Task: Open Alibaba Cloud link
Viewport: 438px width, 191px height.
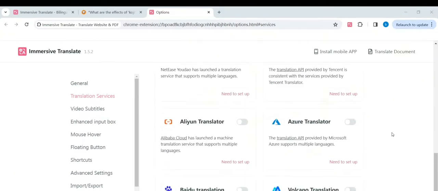Action: click(x=174, y=138)
